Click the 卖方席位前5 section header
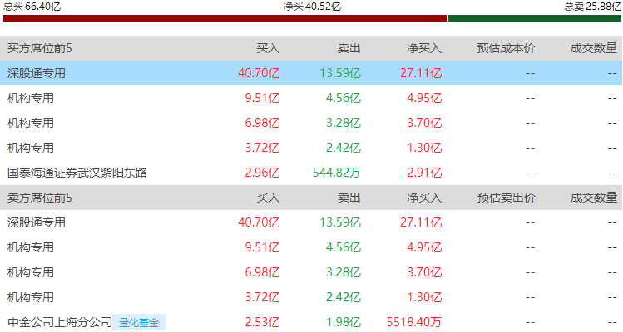The width and height of the screenshot is (623, 332). [40, 198]
